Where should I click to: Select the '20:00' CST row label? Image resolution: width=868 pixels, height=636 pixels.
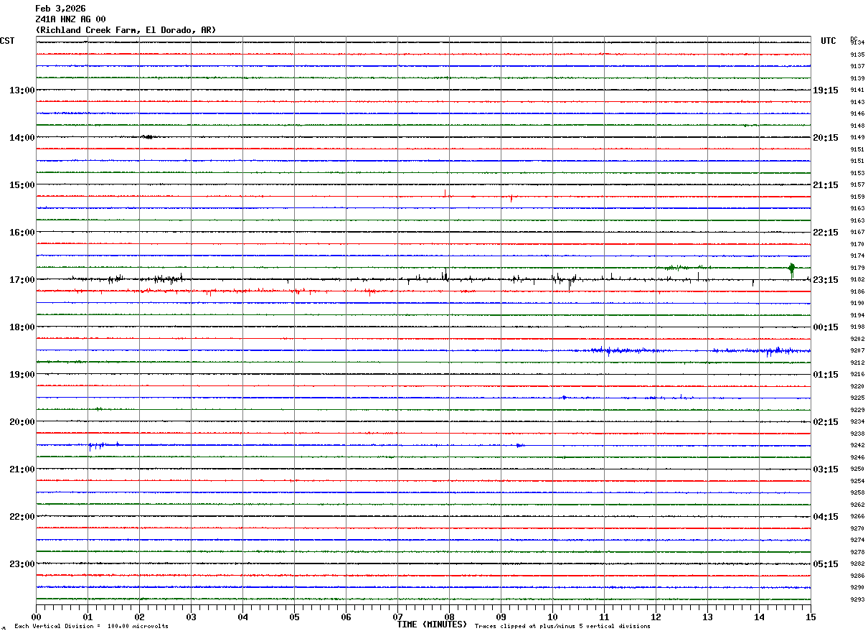pyautogui.click(x=22, y=422)
